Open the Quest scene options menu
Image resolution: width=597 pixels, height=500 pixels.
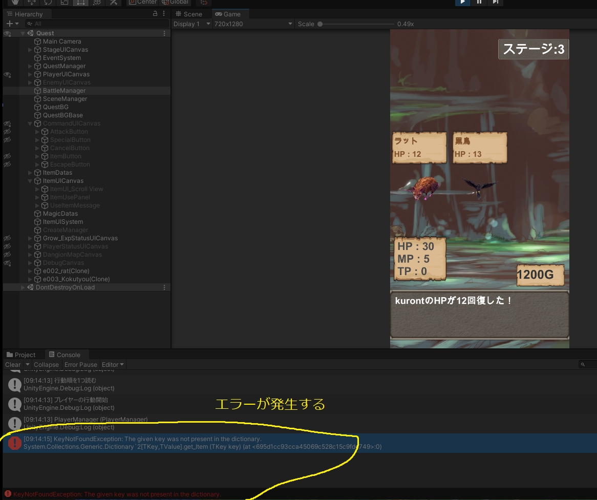(x=164, y=33)
